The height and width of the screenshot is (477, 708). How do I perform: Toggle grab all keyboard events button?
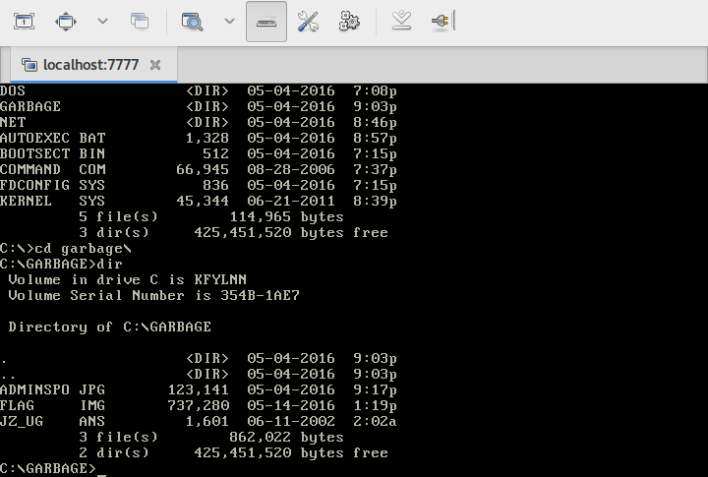coord(266,22)
